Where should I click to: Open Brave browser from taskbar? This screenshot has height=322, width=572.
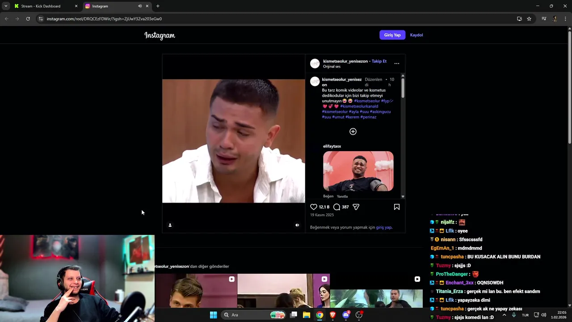332,315
